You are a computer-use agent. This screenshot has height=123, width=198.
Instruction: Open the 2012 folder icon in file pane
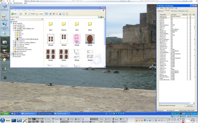(77, 24)
